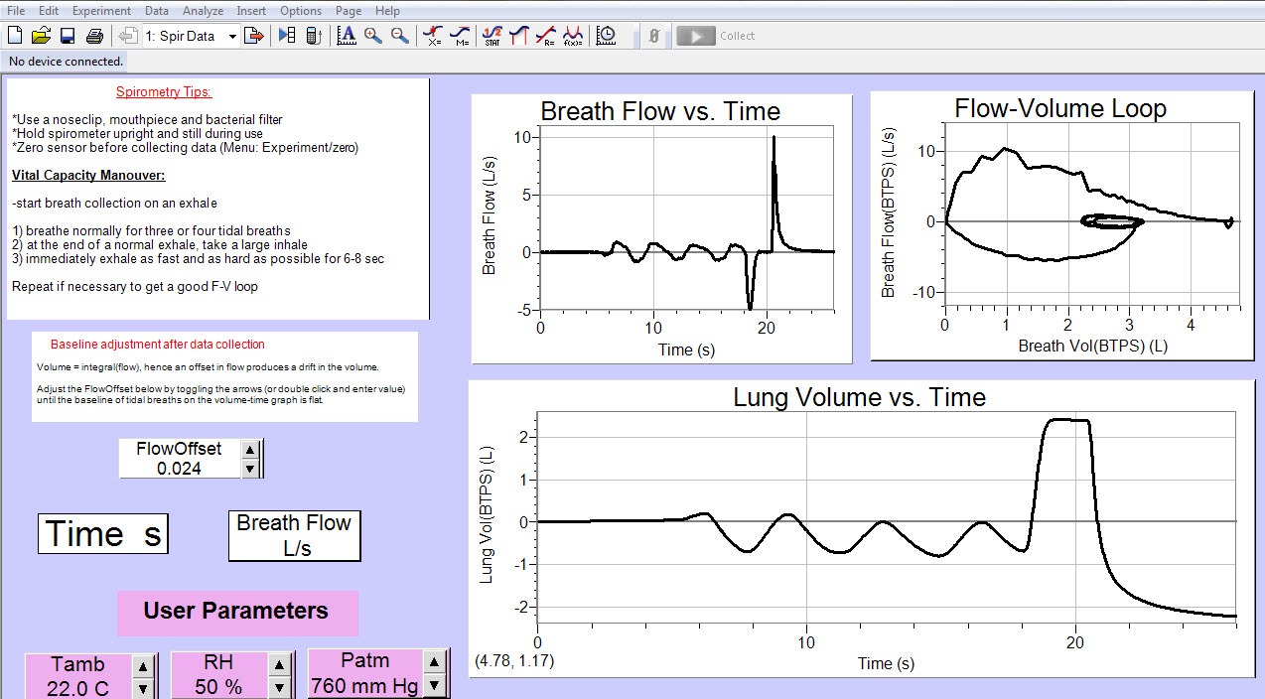
Task: Print the page using the printer icon
Action: (94, 36)
